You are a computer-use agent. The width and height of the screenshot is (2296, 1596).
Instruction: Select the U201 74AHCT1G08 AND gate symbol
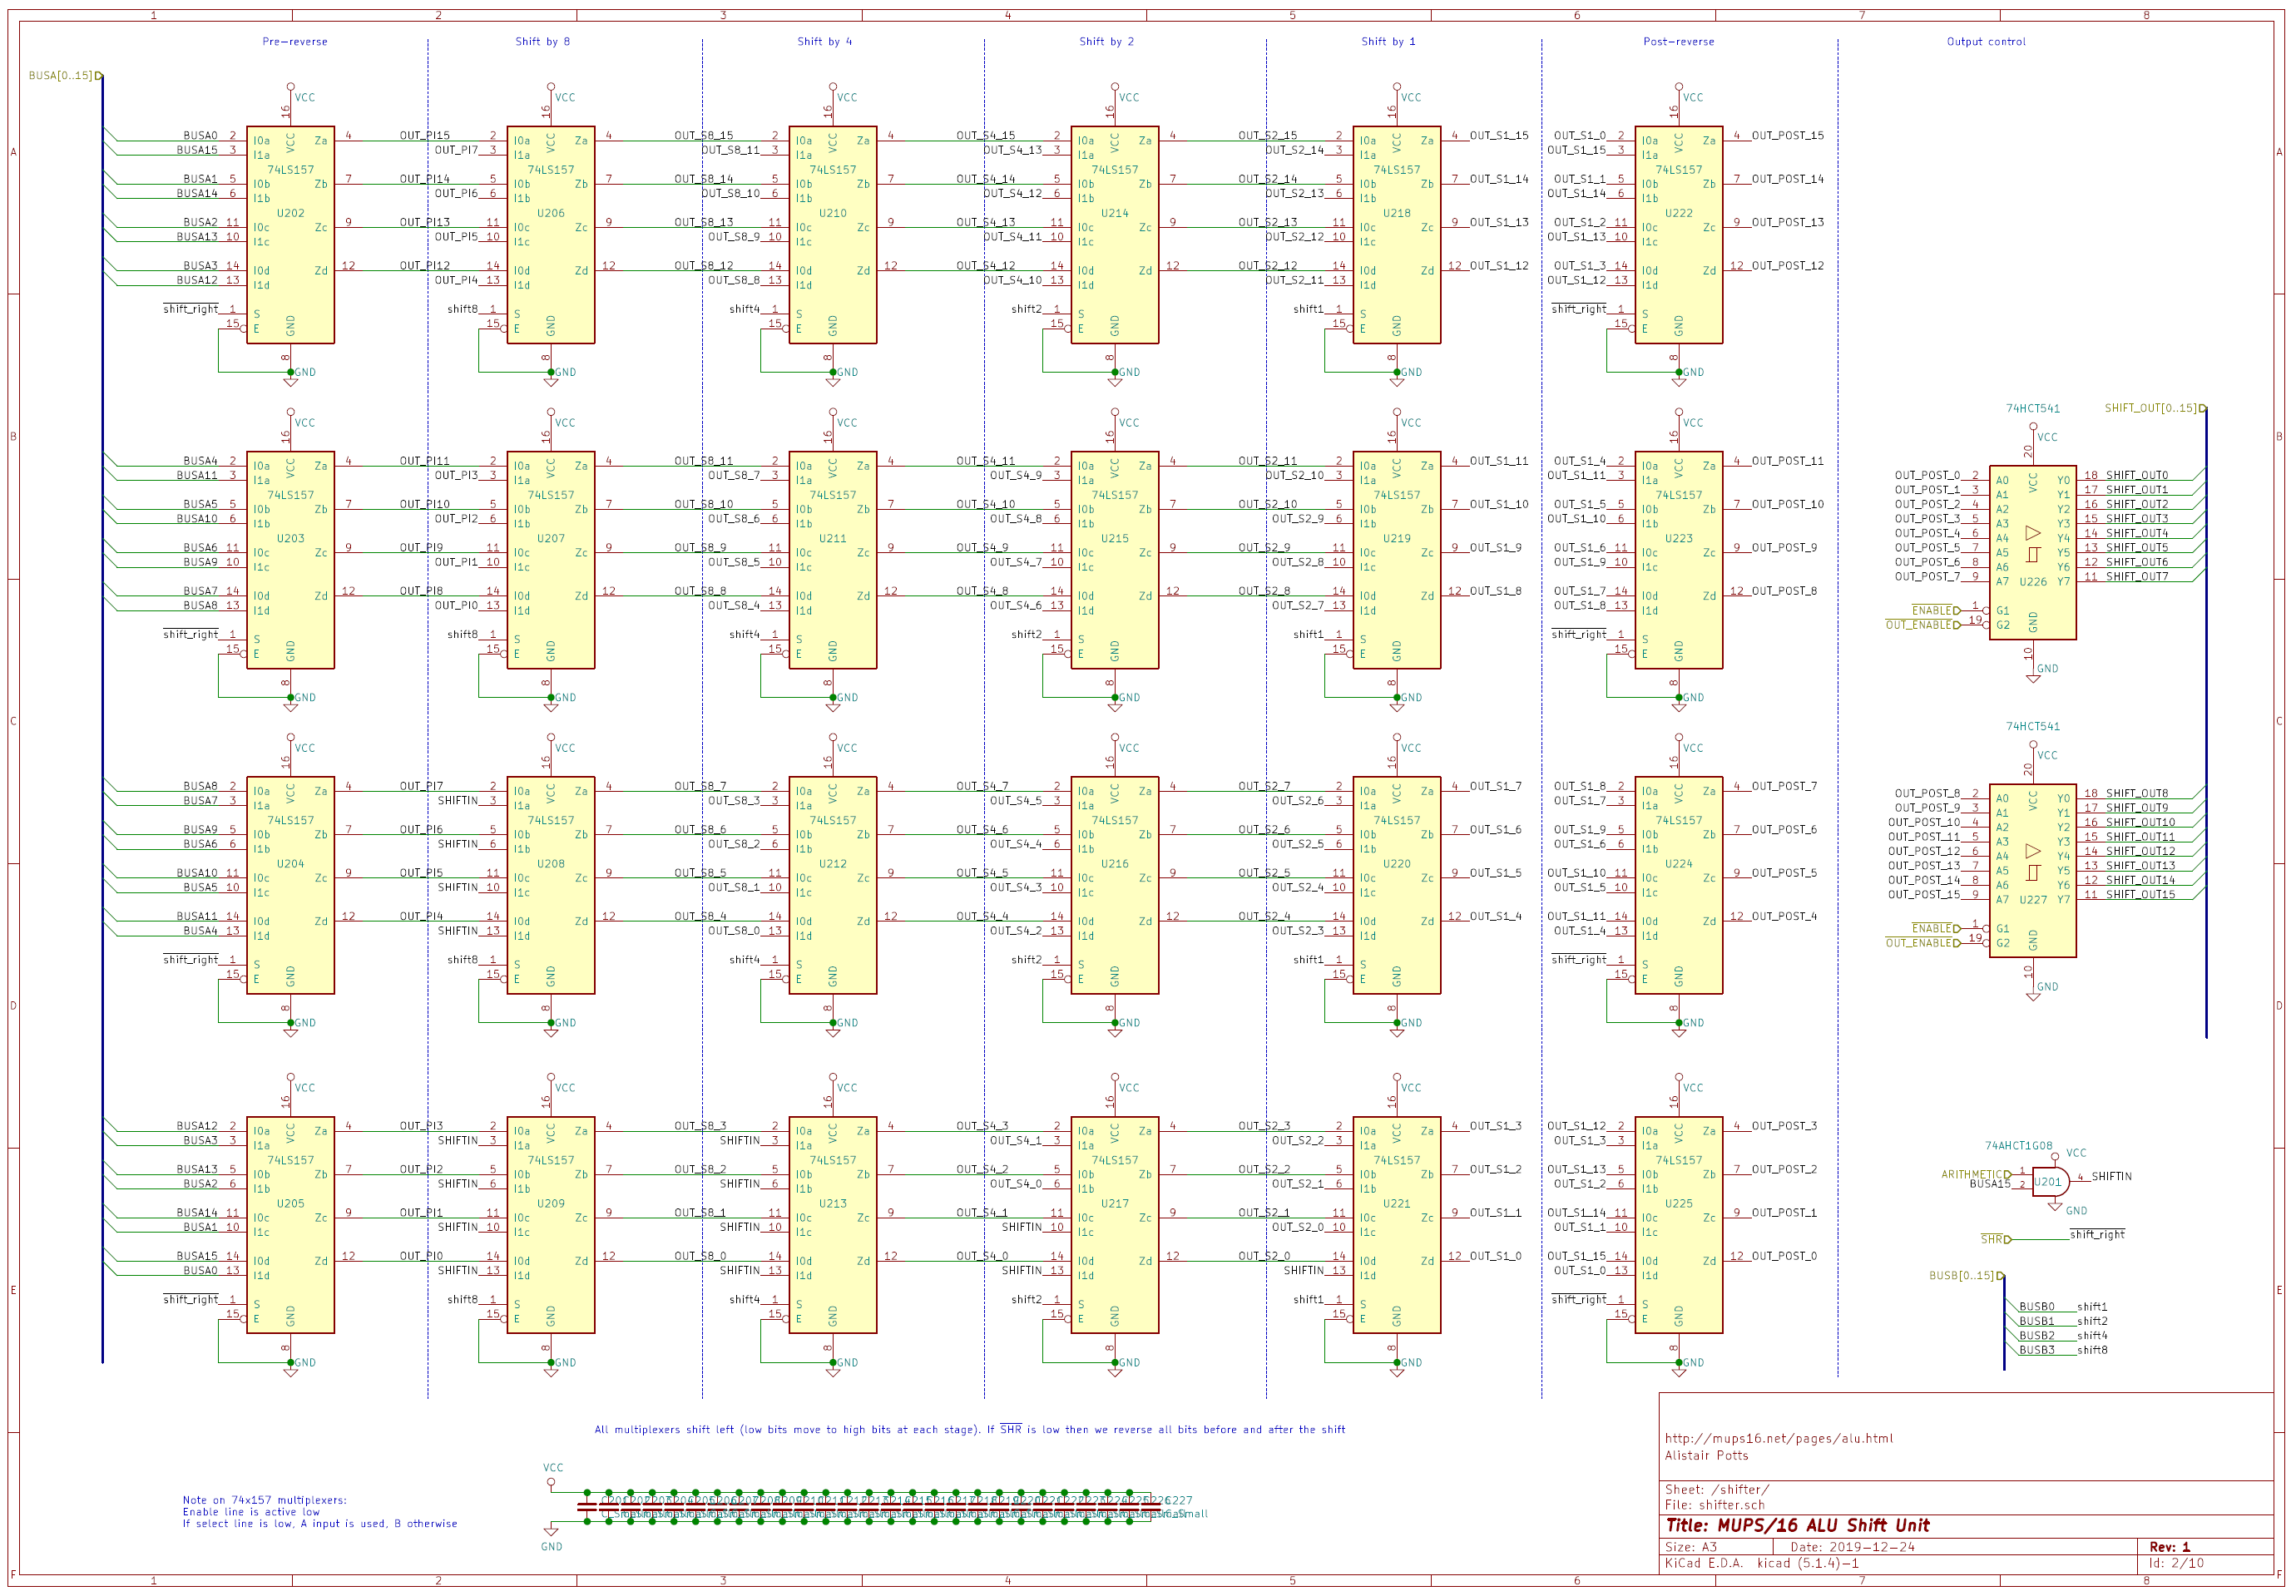[2050, 1182]
